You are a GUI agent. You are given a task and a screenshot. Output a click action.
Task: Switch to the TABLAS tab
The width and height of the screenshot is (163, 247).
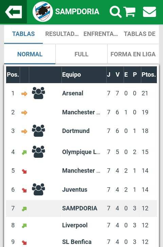[23, 34]
